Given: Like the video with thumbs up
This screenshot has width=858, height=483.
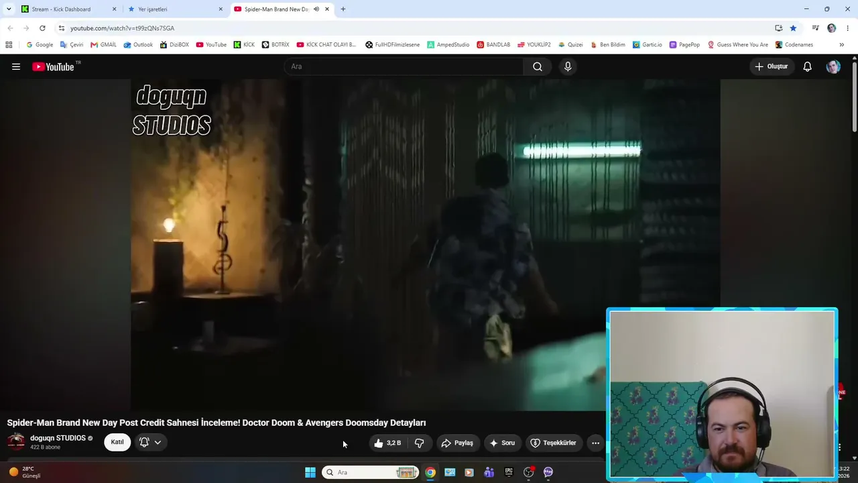Looking at the screenshot, I should (387, 443).
